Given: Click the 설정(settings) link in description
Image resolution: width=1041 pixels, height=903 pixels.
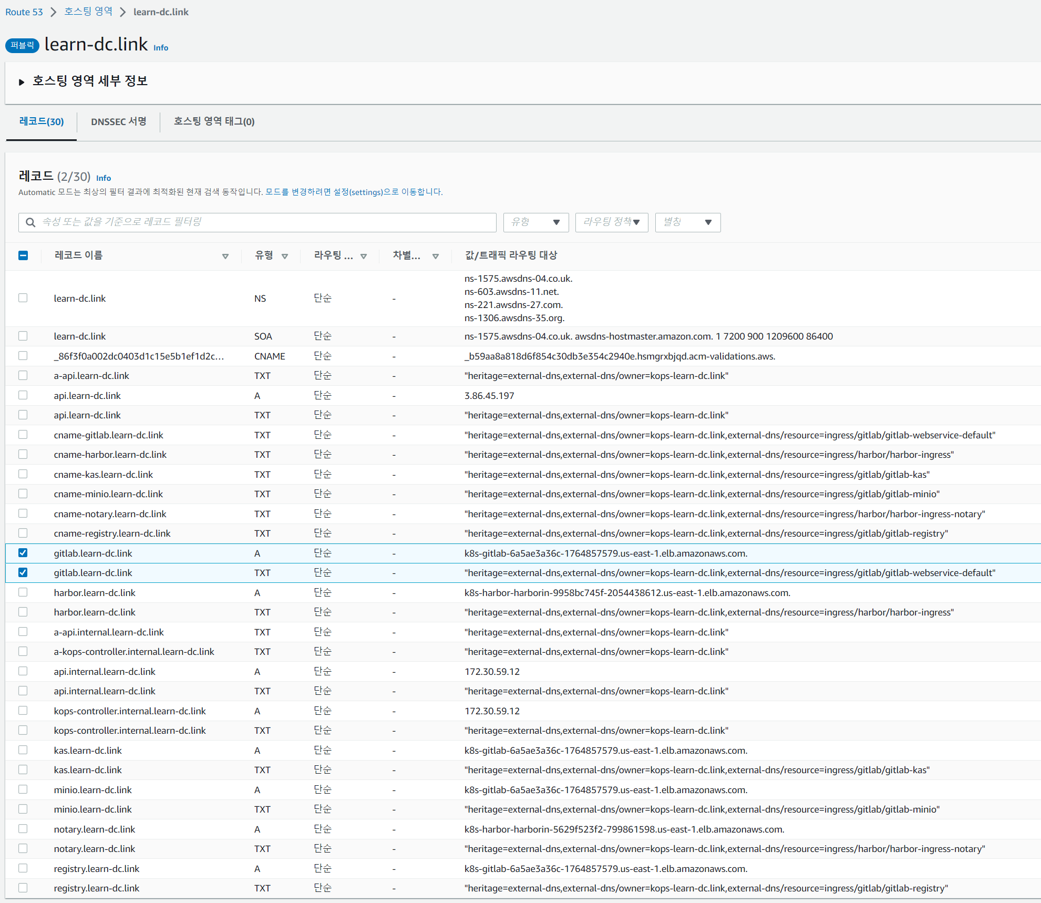Looking at the screenshot, I should (358, 192).
